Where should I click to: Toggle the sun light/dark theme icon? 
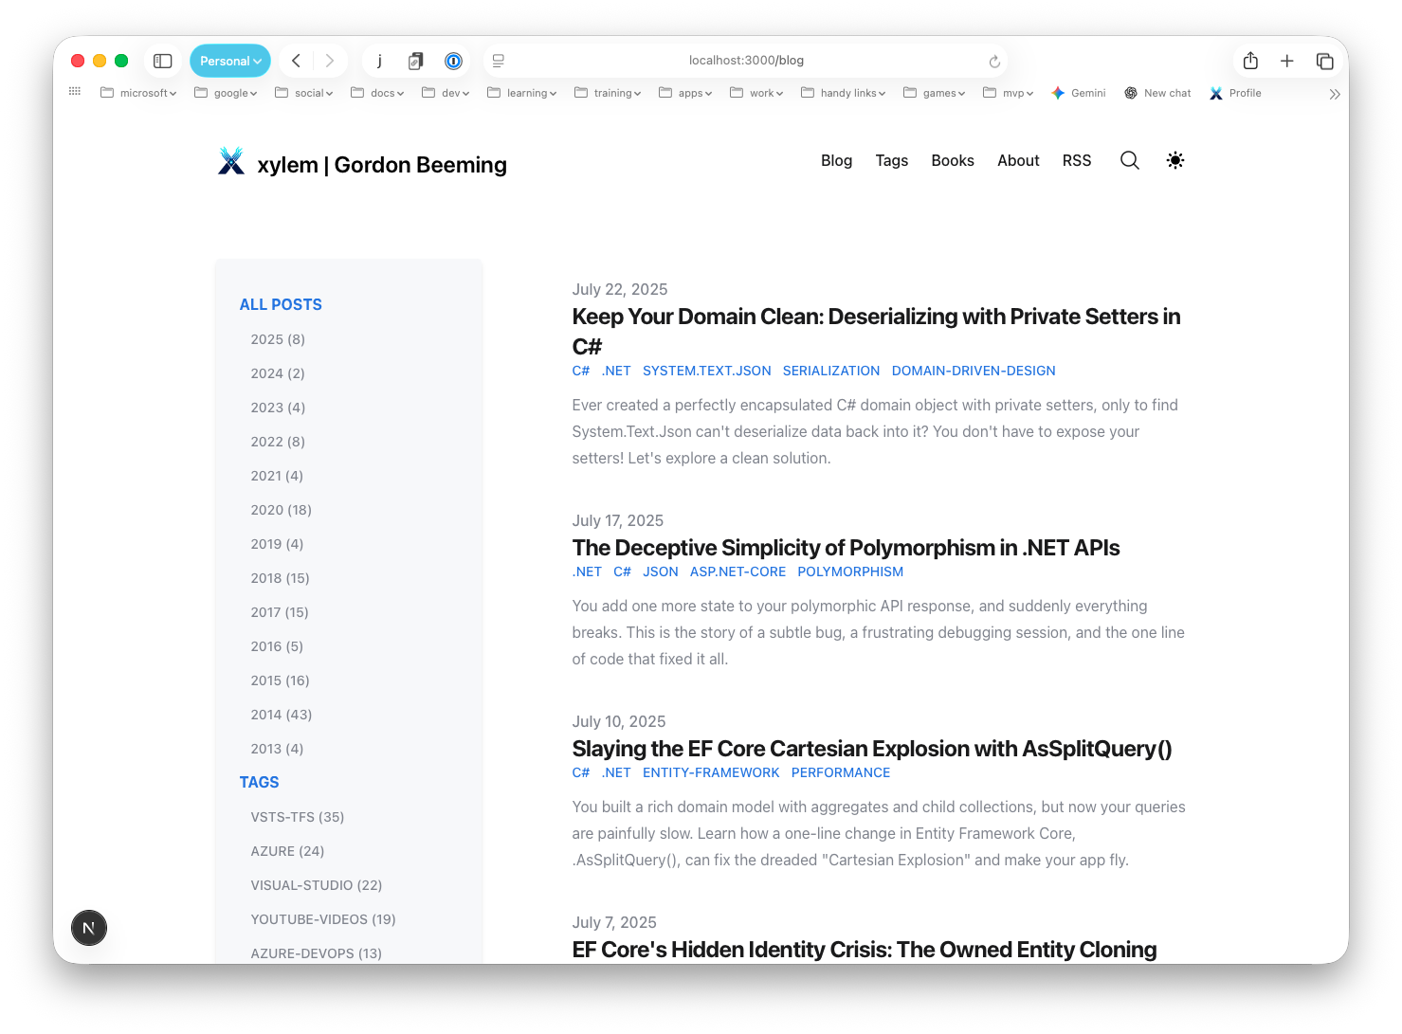(1174, 160)
